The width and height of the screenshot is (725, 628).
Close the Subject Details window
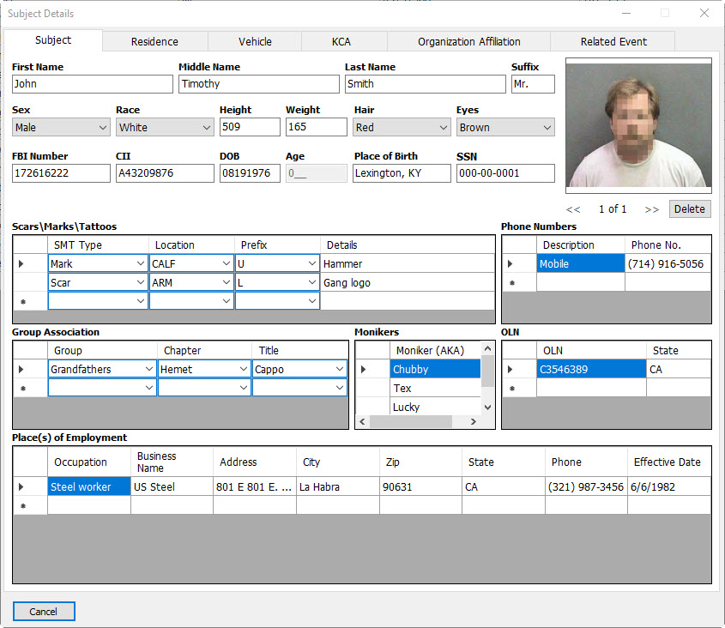[x=704, y=13]
